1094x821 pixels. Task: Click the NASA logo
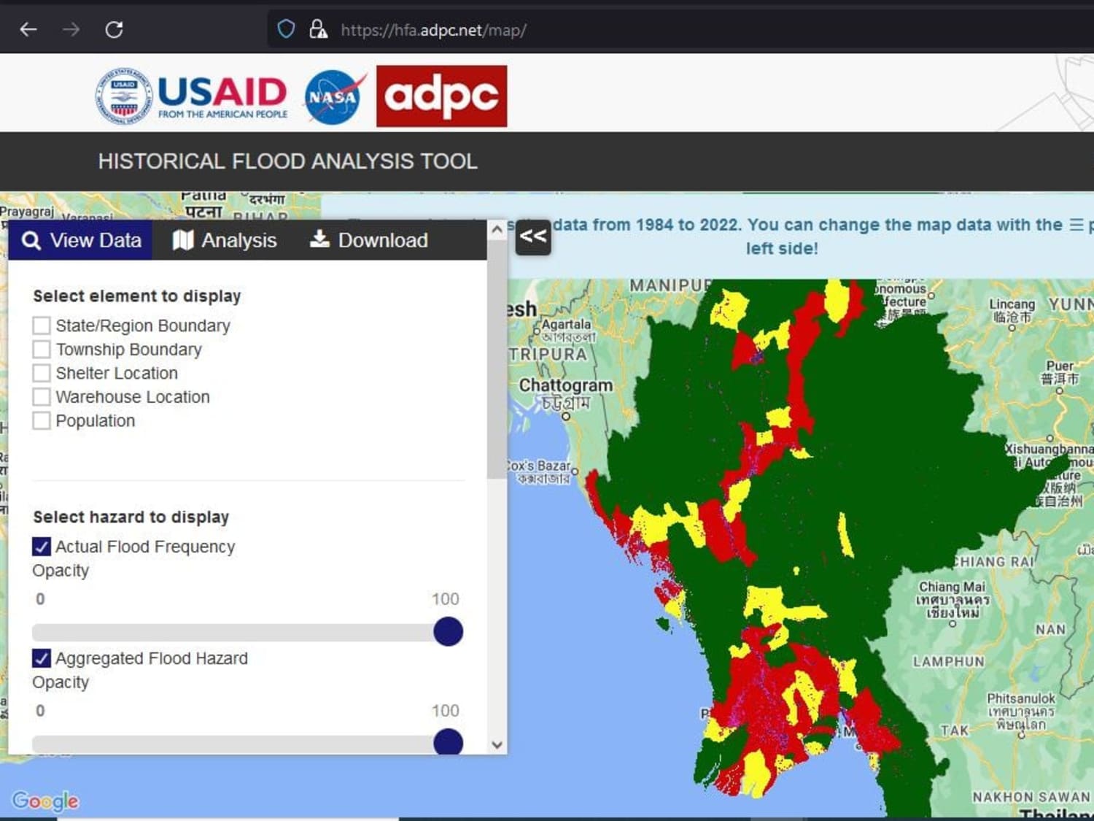(x=334, y=97)
